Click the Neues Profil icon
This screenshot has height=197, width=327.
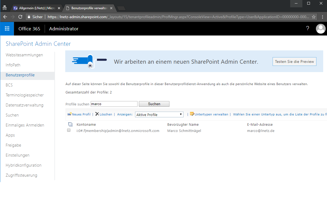[x=69, y=114]
